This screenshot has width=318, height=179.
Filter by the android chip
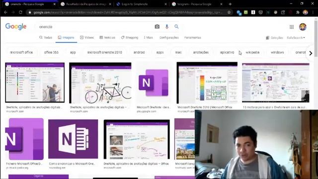[139, 52]
